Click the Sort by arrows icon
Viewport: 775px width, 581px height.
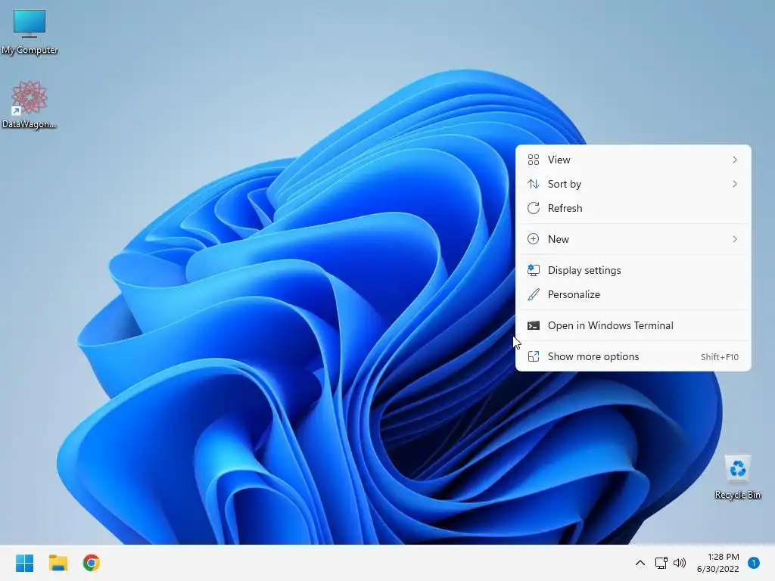(534, 184)
